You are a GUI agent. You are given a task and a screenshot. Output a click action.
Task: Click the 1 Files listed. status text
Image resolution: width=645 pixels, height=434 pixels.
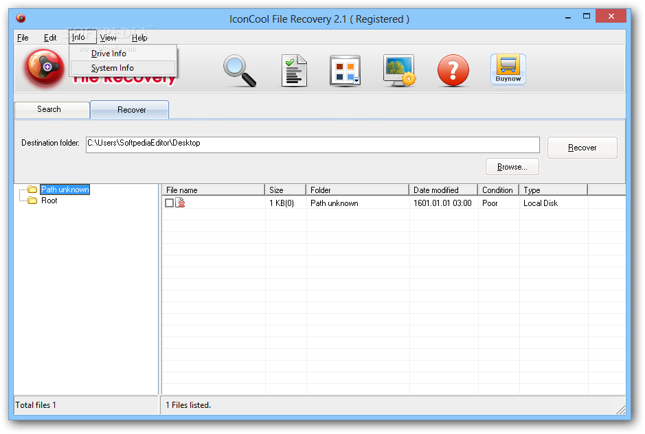188,404
